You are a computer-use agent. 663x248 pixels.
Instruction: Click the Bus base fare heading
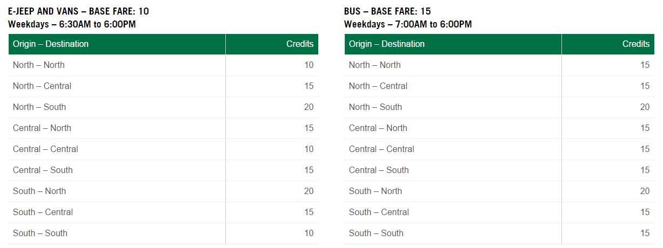387,11
